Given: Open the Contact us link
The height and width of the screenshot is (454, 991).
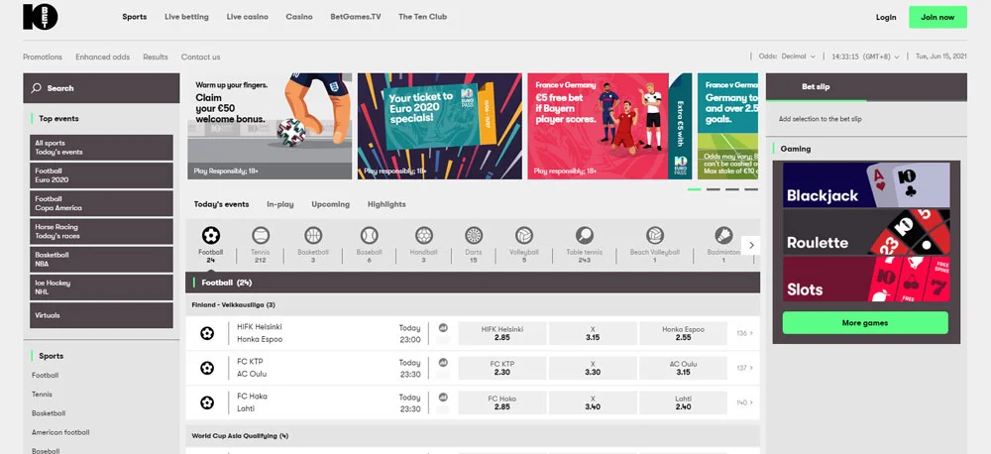Looking at the screenshot, I should pyautogui.click(x=201, y=57).
